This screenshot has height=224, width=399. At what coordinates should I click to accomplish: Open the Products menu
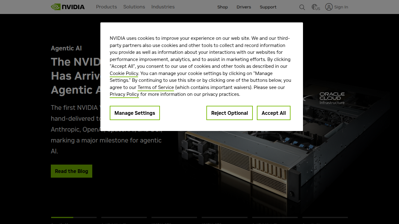[x=106, y=7]
